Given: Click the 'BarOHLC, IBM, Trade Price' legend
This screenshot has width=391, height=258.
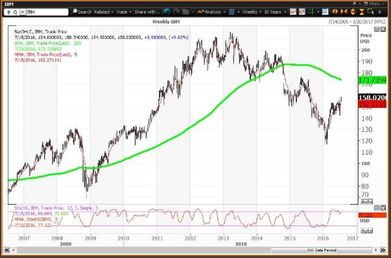Looking at the screenshot, I should (41, 32).
